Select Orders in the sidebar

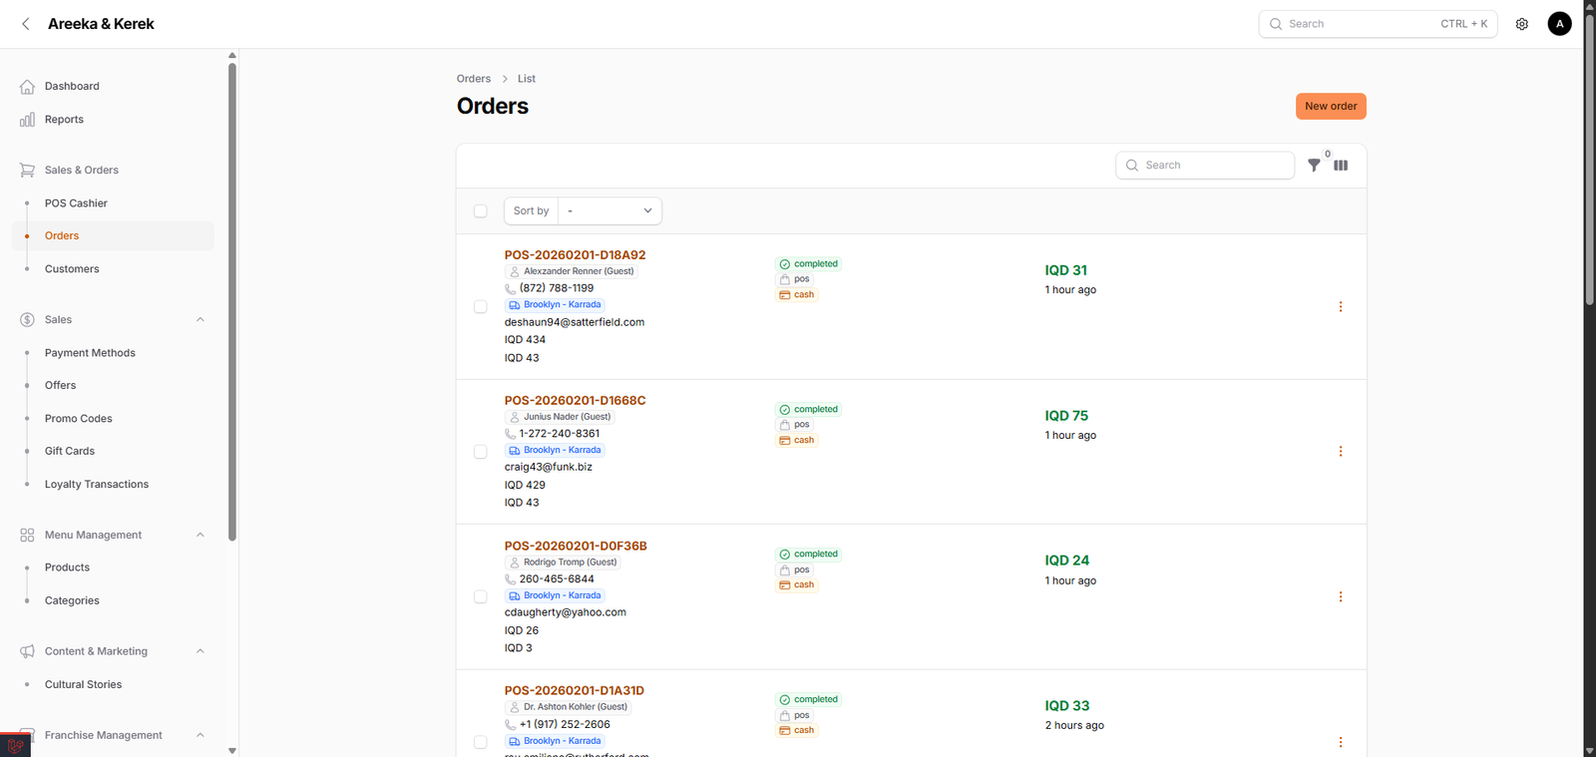pyautogui.click(x=113, y=236)
